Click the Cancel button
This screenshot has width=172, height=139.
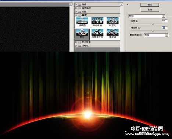pyautogui.click(x=150, y=10)
